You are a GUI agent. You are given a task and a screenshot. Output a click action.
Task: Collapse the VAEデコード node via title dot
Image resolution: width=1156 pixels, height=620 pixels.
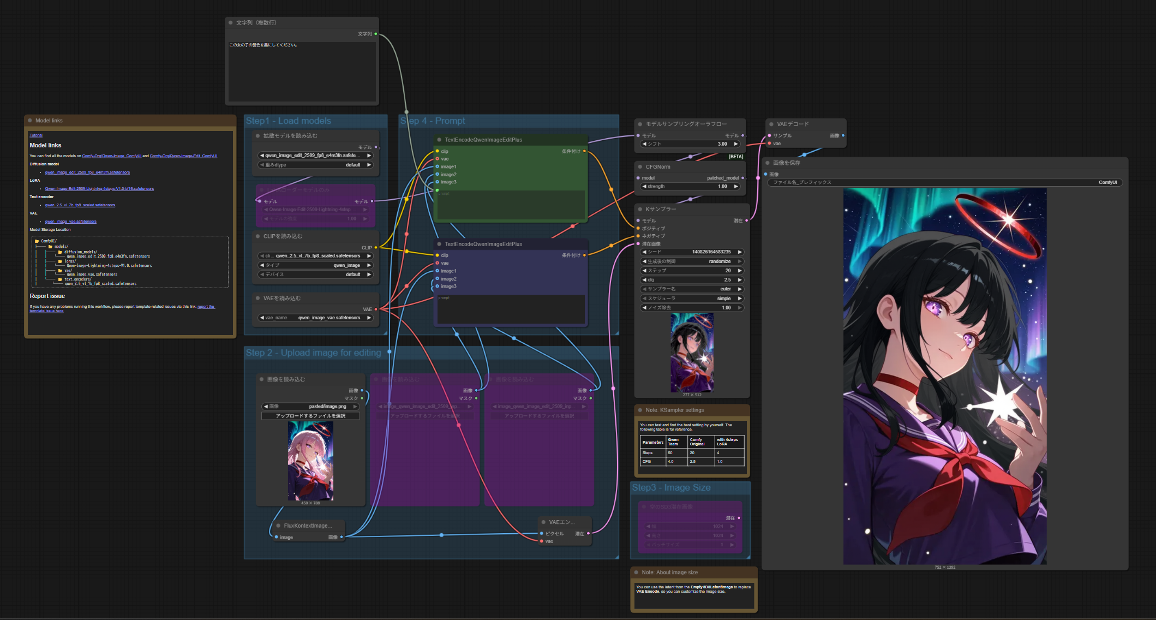click(x=771, y=124)
